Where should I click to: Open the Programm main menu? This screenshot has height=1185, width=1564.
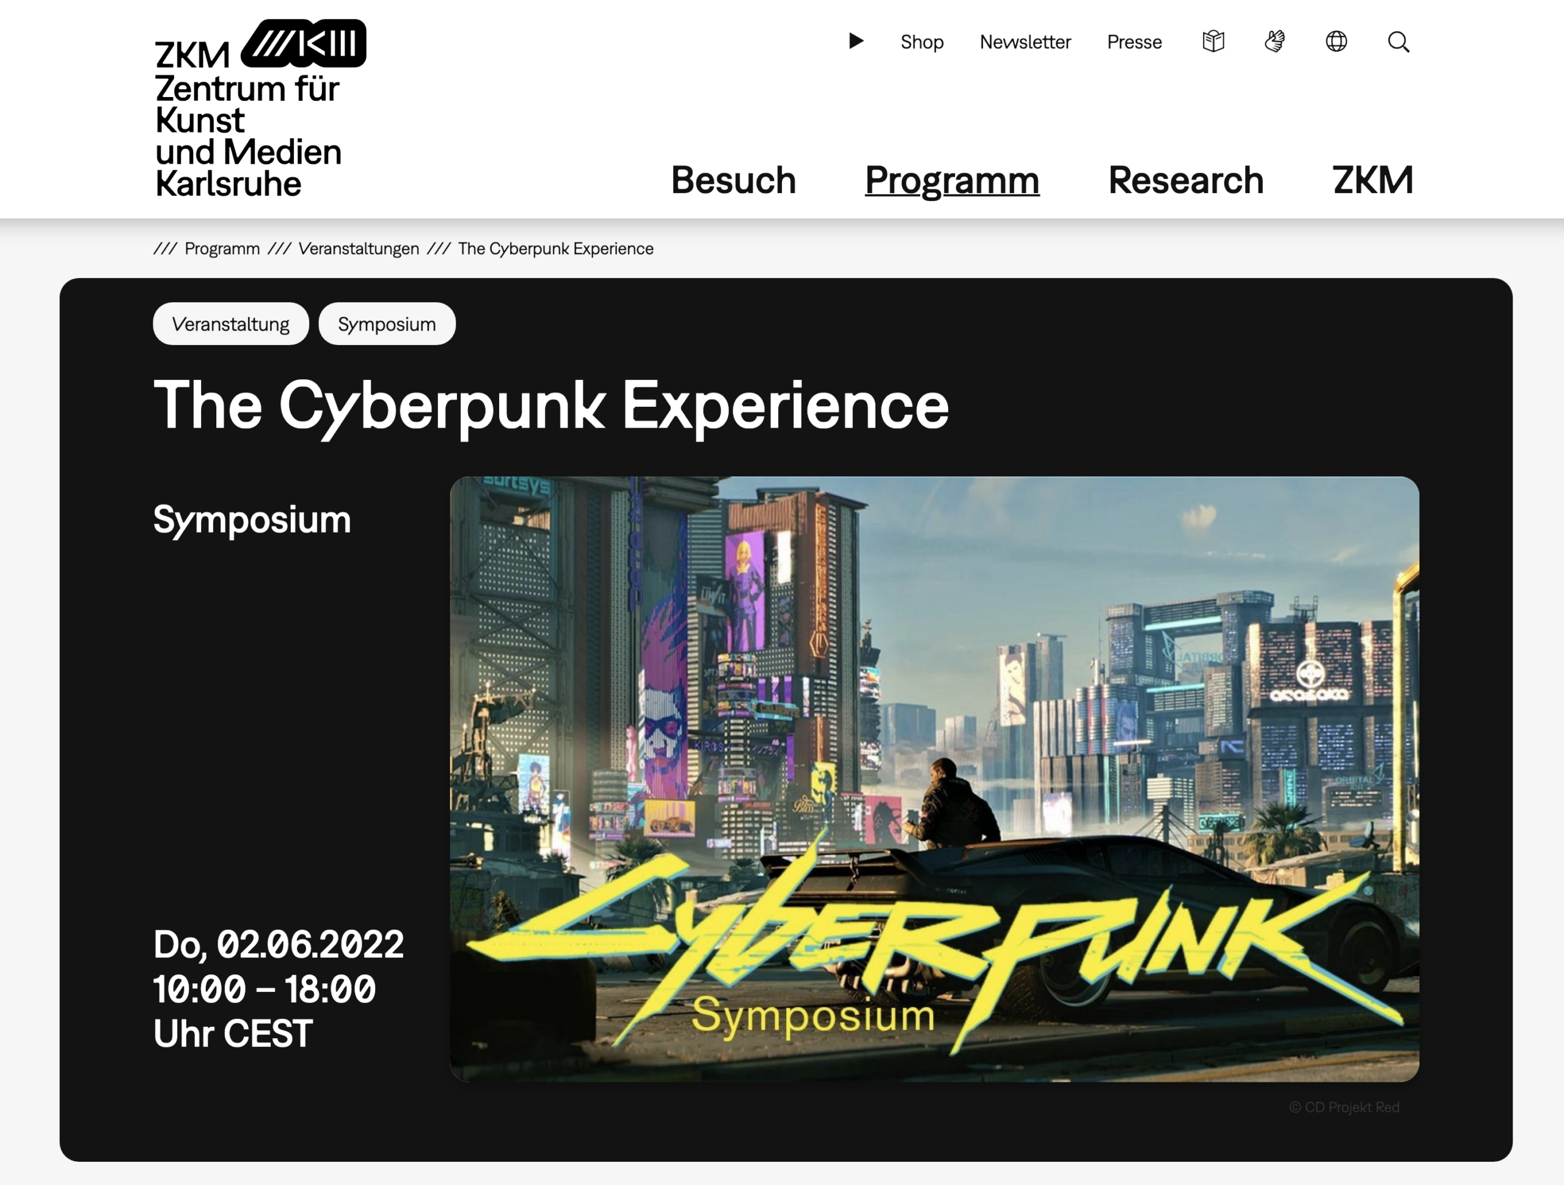952,180
